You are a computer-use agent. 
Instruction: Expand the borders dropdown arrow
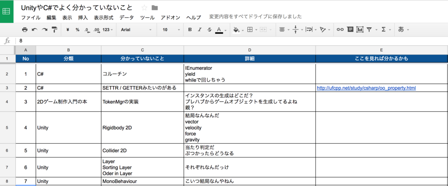[256, 30]
